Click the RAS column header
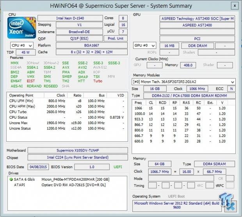 tap(186, 103)
